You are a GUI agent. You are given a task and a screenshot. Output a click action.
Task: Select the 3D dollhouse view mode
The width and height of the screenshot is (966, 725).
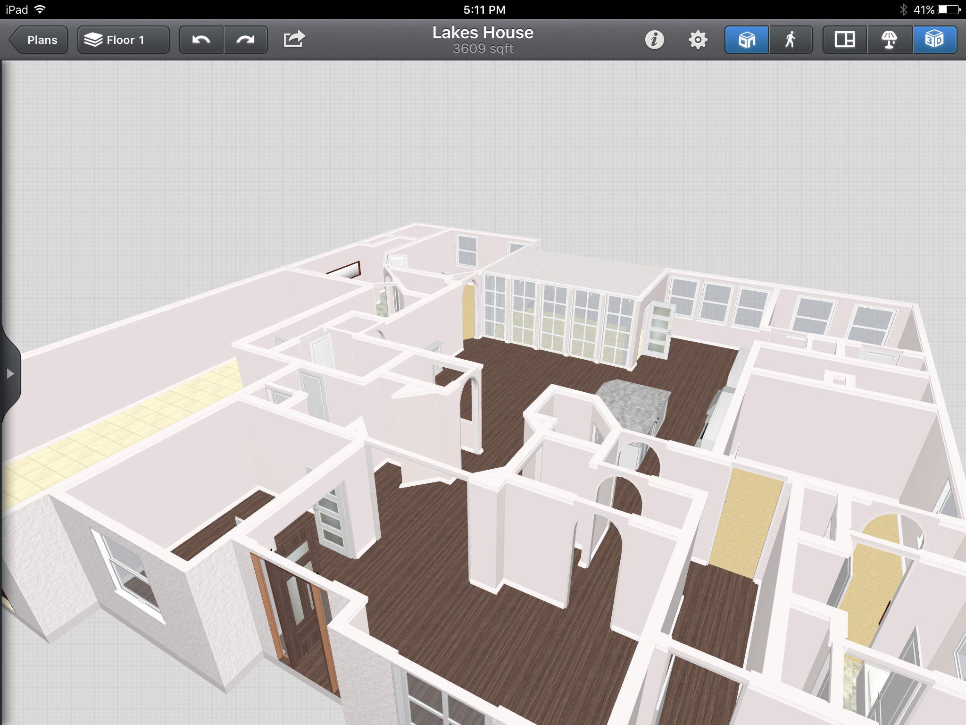(x=747, y=40)
